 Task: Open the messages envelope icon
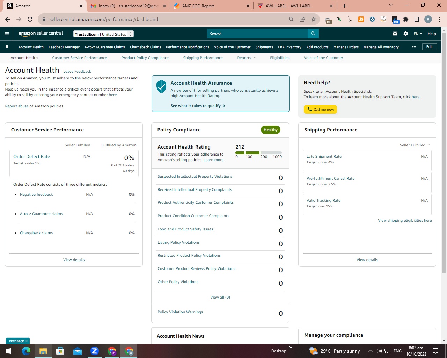tap(395, 34)
